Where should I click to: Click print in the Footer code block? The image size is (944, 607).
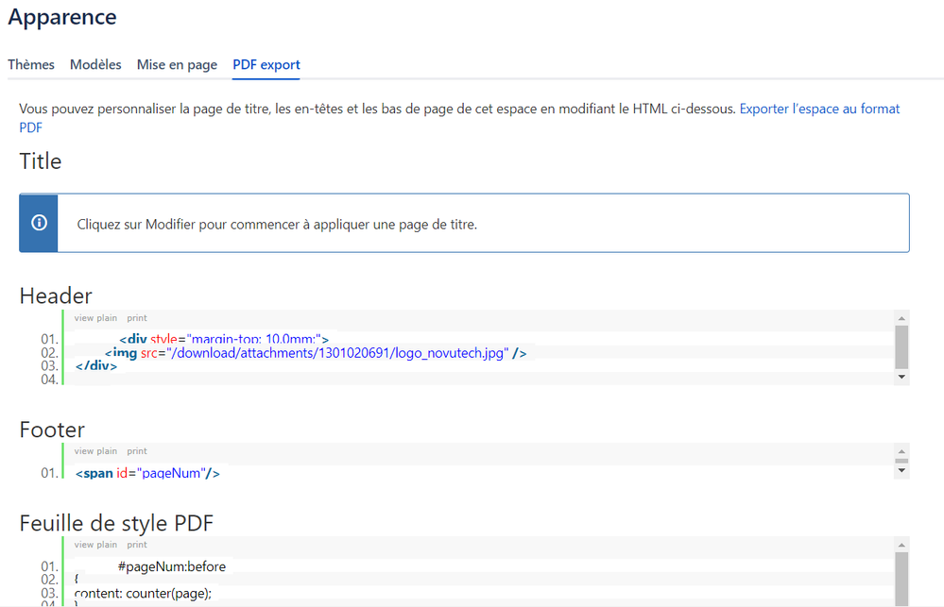[x=137, y=450]
